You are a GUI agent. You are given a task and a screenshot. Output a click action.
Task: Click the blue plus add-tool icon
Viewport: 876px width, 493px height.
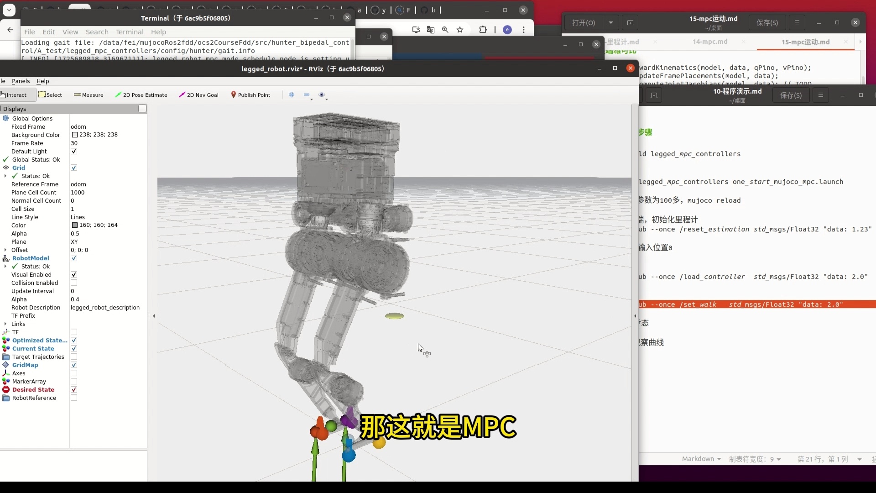pyautogui.click(x=292, y=95)
